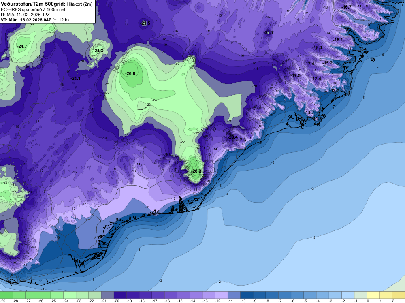Choose the periwinkle legend swatch for -11
Screen dimensions: 405x303
(234, 295)
